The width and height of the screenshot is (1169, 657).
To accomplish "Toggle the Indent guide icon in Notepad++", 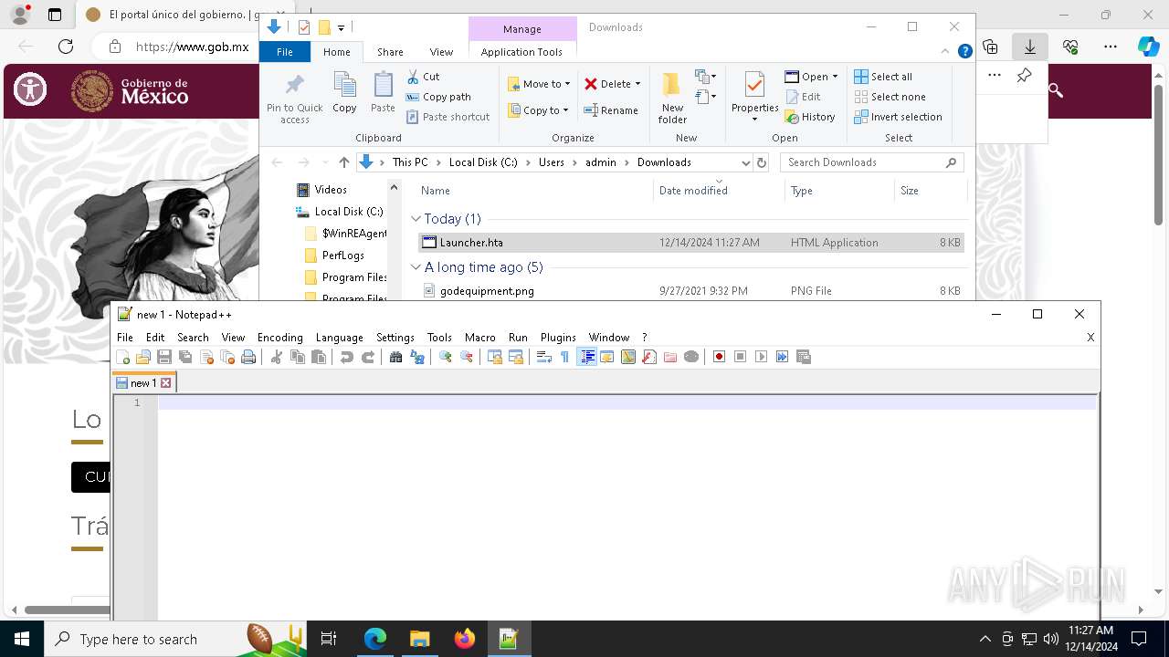I will (587, 357).
